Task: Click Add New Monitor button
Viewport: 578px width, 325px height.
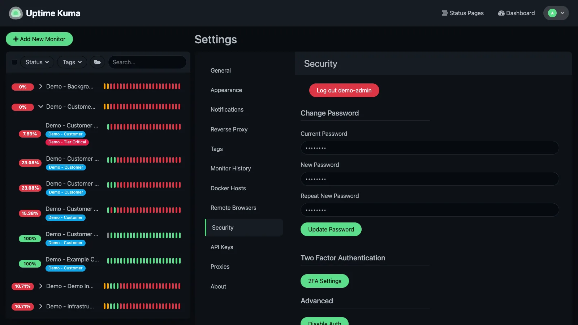Action: (39, 39)
